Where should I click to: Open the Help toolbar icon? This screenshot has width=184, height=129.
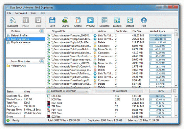coord(144,22)
